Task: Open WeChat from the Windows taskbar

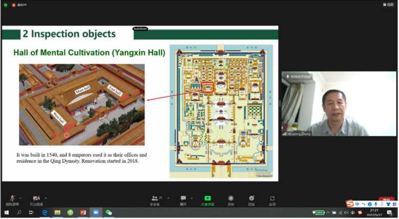Action: tap(109, 212)
